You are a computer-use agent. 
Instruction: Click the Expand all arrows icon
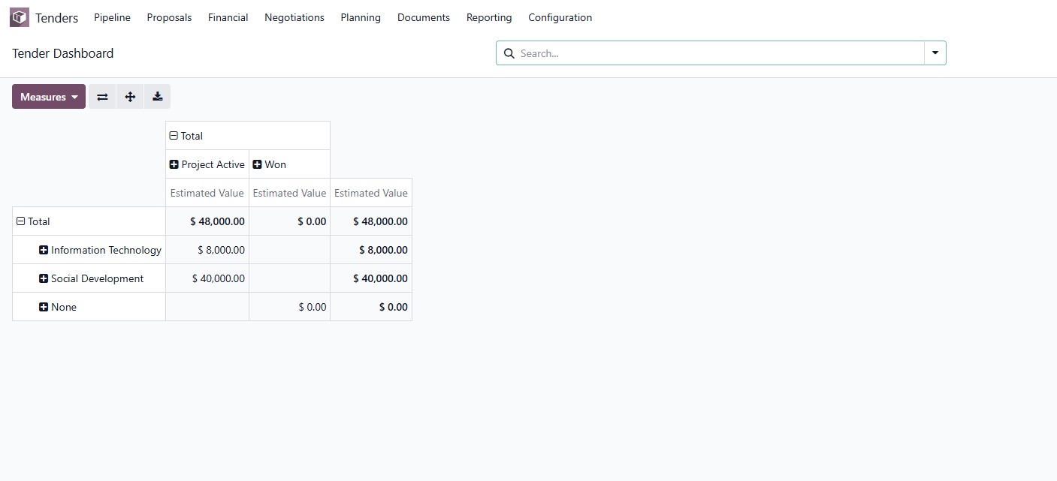tap(130, 97)
